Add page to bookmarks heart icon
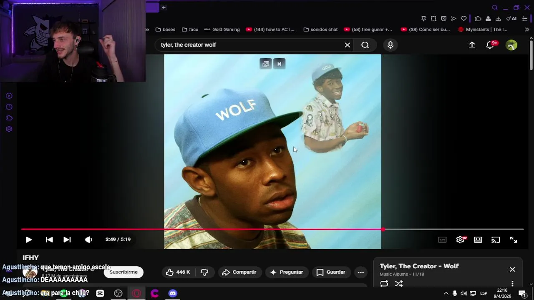This screenshot has height=300, width=534. coord(463,18)
